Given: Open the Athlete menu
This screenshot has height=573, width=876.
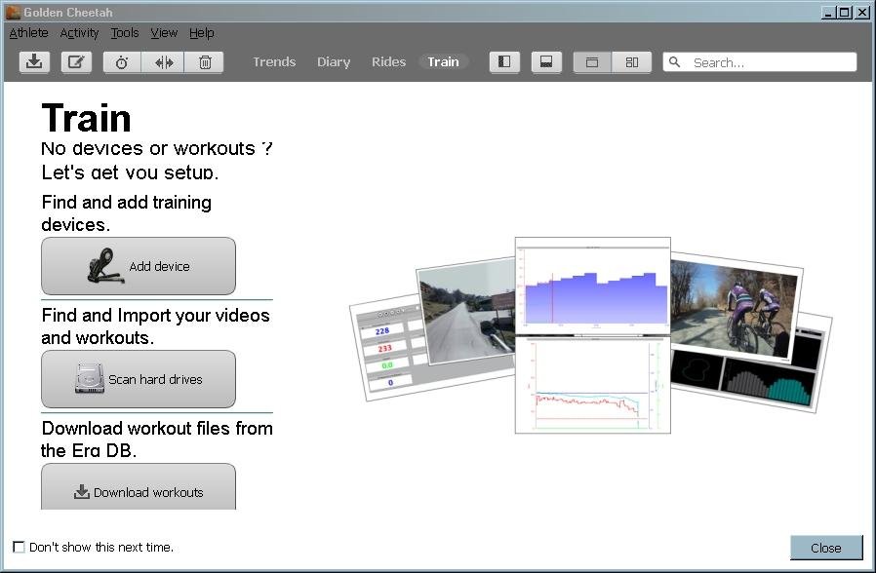Looking at the screenshot, I should click(28, 33).
